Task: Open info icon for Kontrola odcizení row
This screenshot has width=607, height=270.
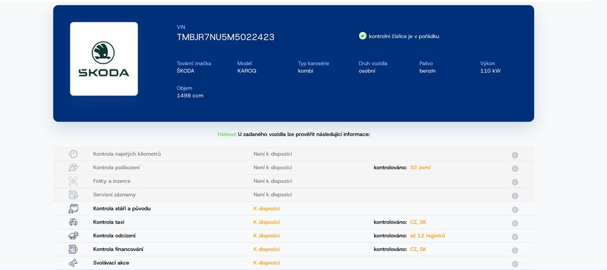Action: [515, 237]
